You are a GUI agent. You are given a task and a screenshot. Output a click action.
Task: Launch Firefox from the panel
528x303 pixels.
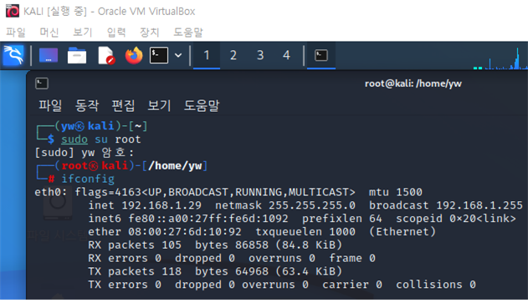click(134, 55)
